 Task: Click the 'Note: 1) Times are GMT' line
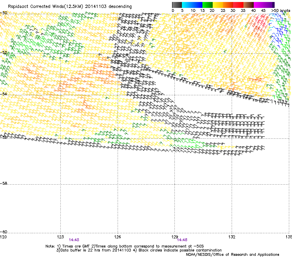point(124,246)
